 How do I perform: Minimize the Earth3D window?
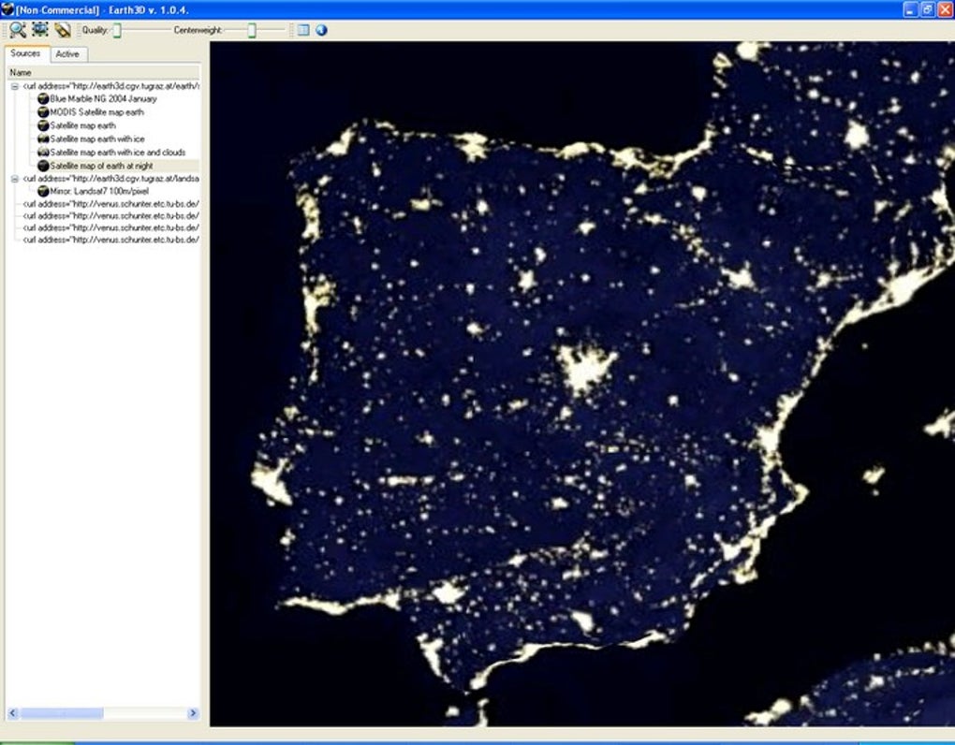point(911,9)
